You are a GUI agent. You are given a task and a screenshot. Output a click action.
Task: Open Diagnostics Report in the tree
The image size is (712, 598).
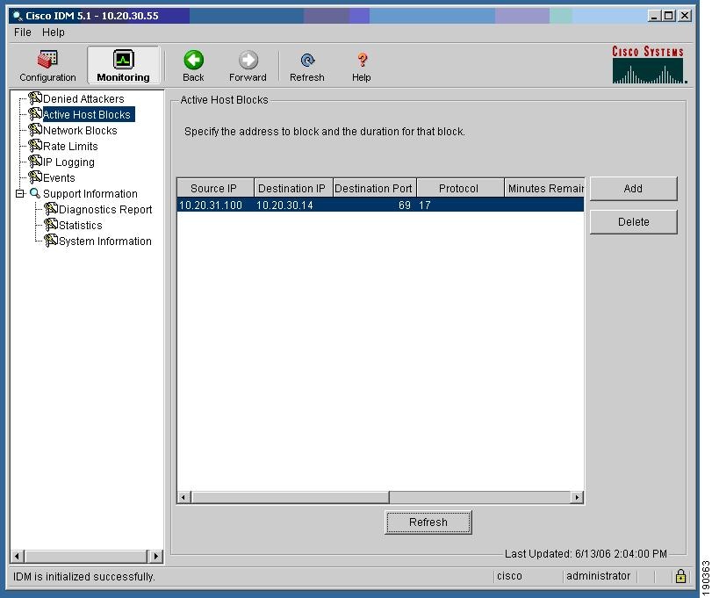coord(105,209)
